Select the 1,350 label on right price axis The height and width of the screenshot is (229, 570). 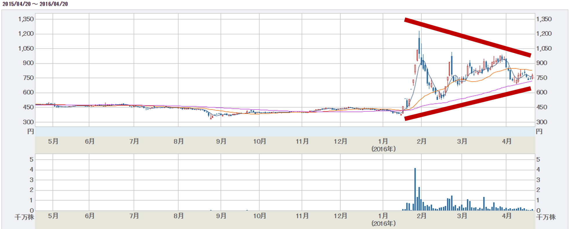(544, 19)
